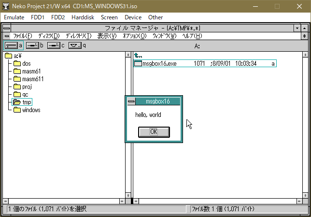Open the proj folder
Viewport: 311px width, 217px height.
point(22,87)
